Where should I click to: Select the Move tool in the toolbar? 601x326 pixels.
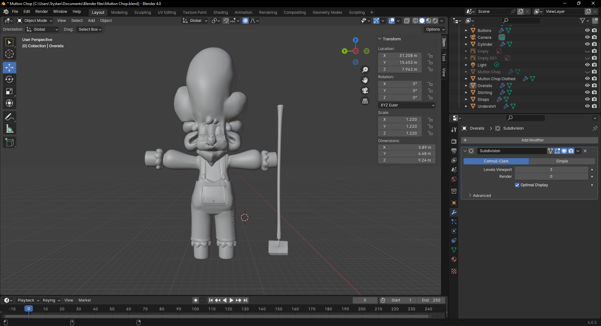[9, 68]
